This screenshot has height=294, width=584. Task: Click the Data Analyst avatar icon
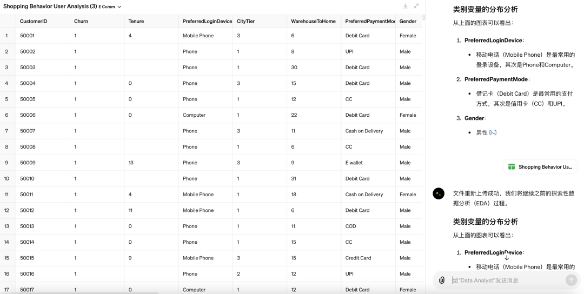[439, 193]
